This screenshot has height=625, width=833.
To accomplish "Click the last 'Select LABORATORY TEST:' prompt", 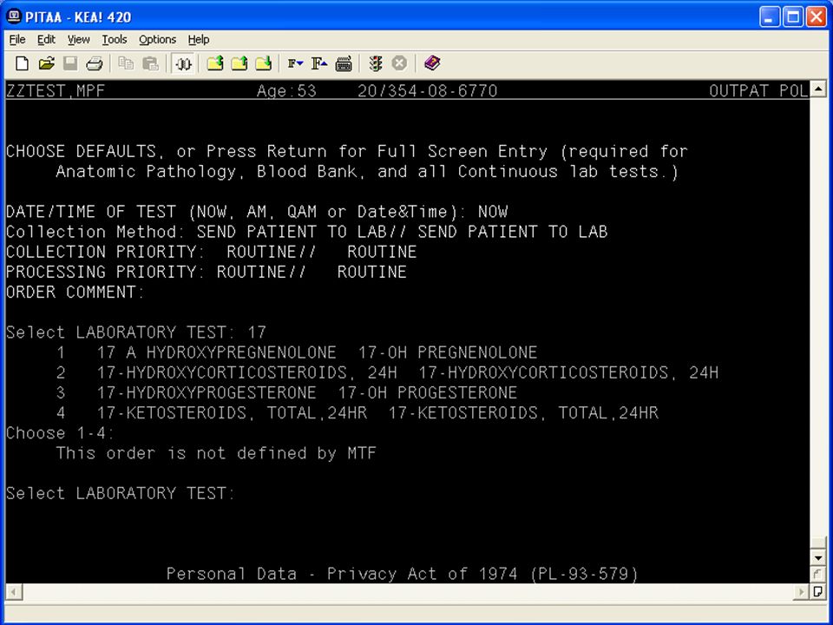I will tap(121, 493).
